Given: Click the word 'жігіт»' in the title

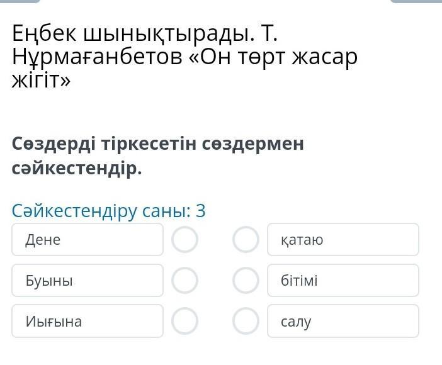Looking at the screenshot, I should click(x=42, y=81).
